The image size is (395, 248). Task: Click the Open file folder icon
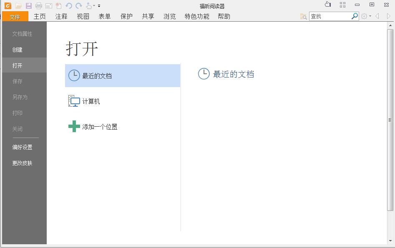tap(18, 6)
